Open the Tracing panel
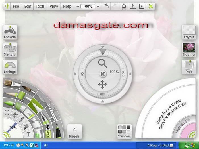199x149 pixels. click(x=189, y=50)
